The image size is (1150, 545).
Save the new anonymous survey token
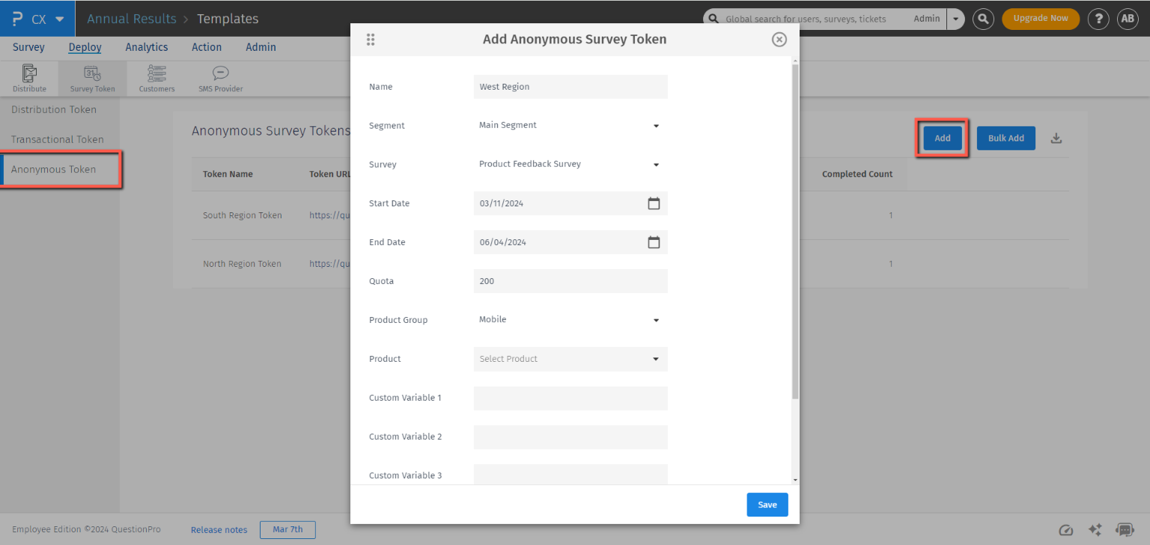tap(767, 505)
